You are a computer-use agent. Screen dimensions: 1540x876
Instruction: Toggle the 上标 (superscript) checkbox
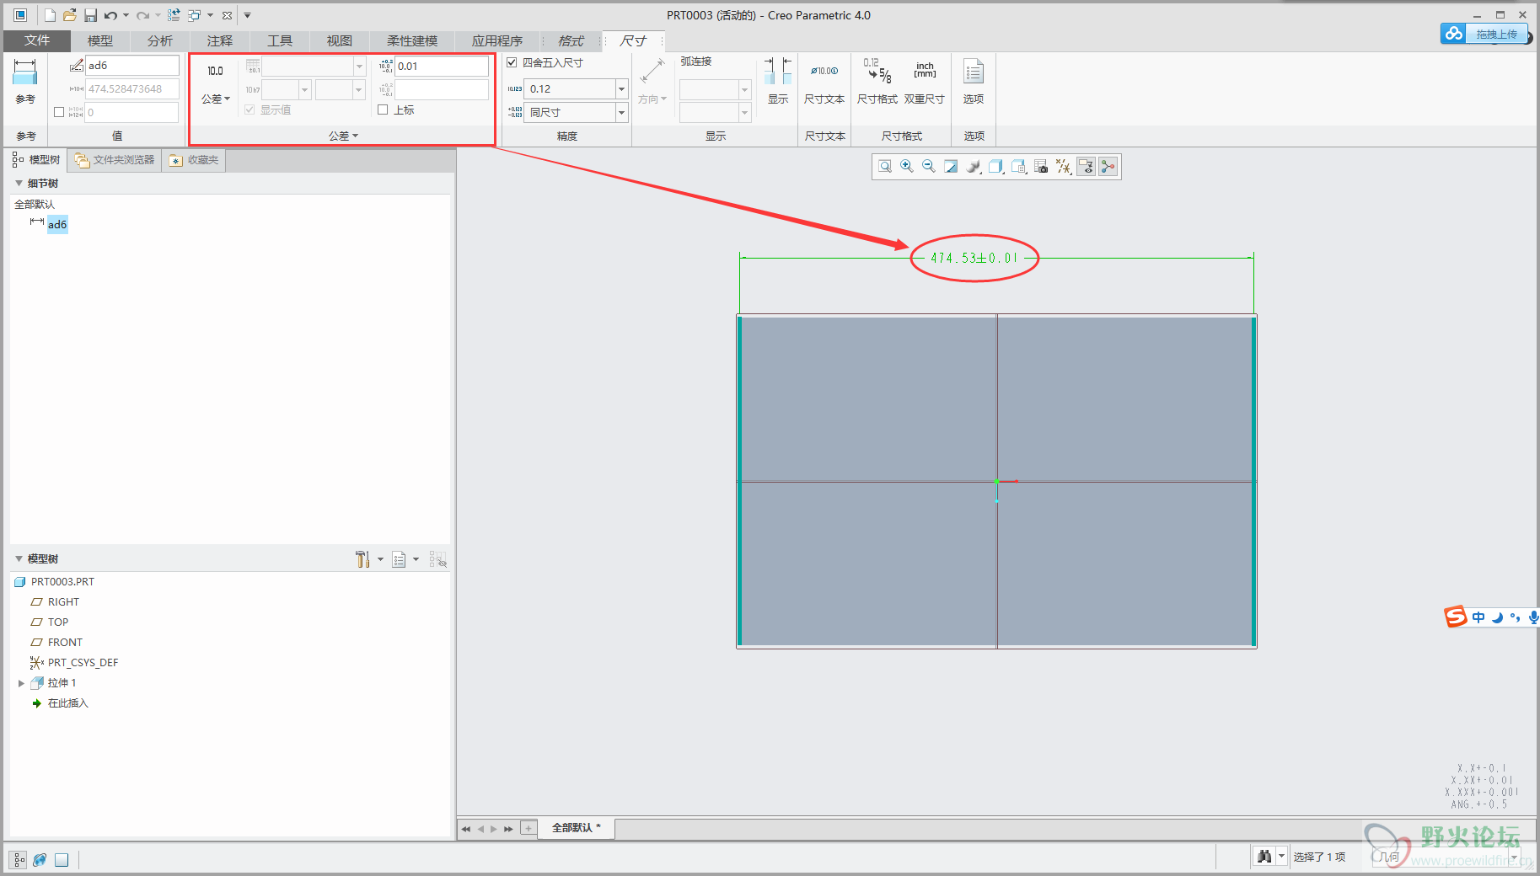[x=383, y=109]
